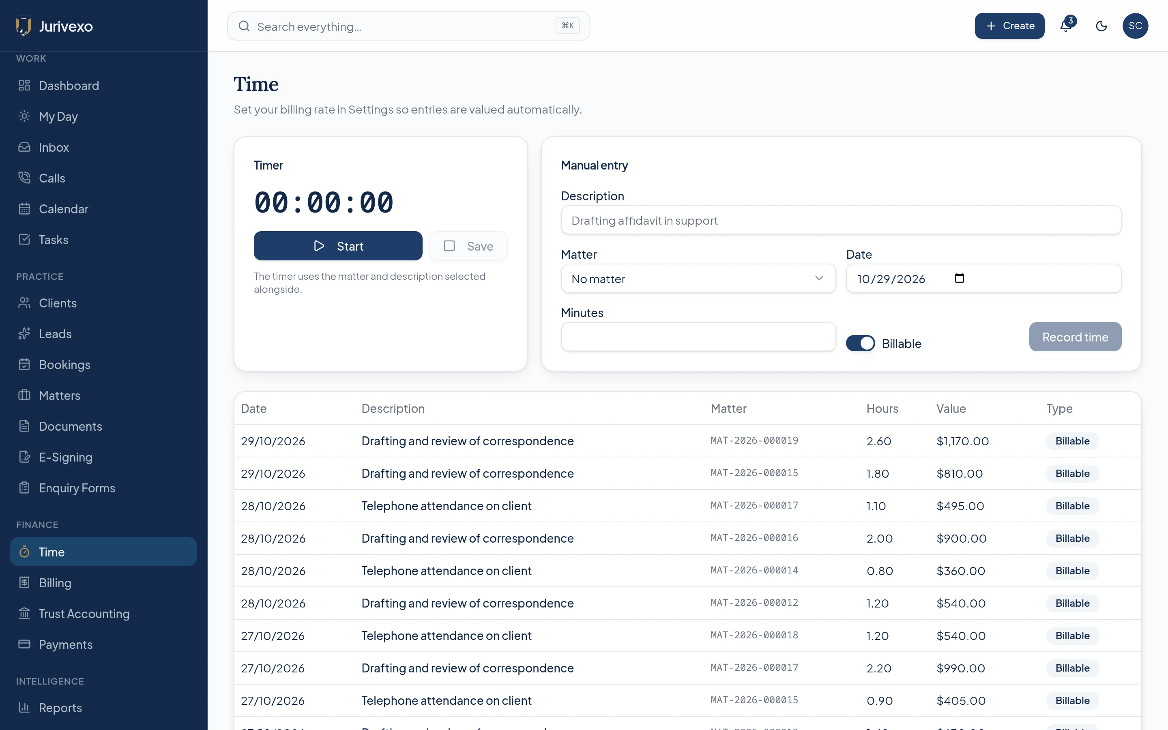1168x730 pixels.
Task: Select Time in sidebar
Action: (103, 552)
